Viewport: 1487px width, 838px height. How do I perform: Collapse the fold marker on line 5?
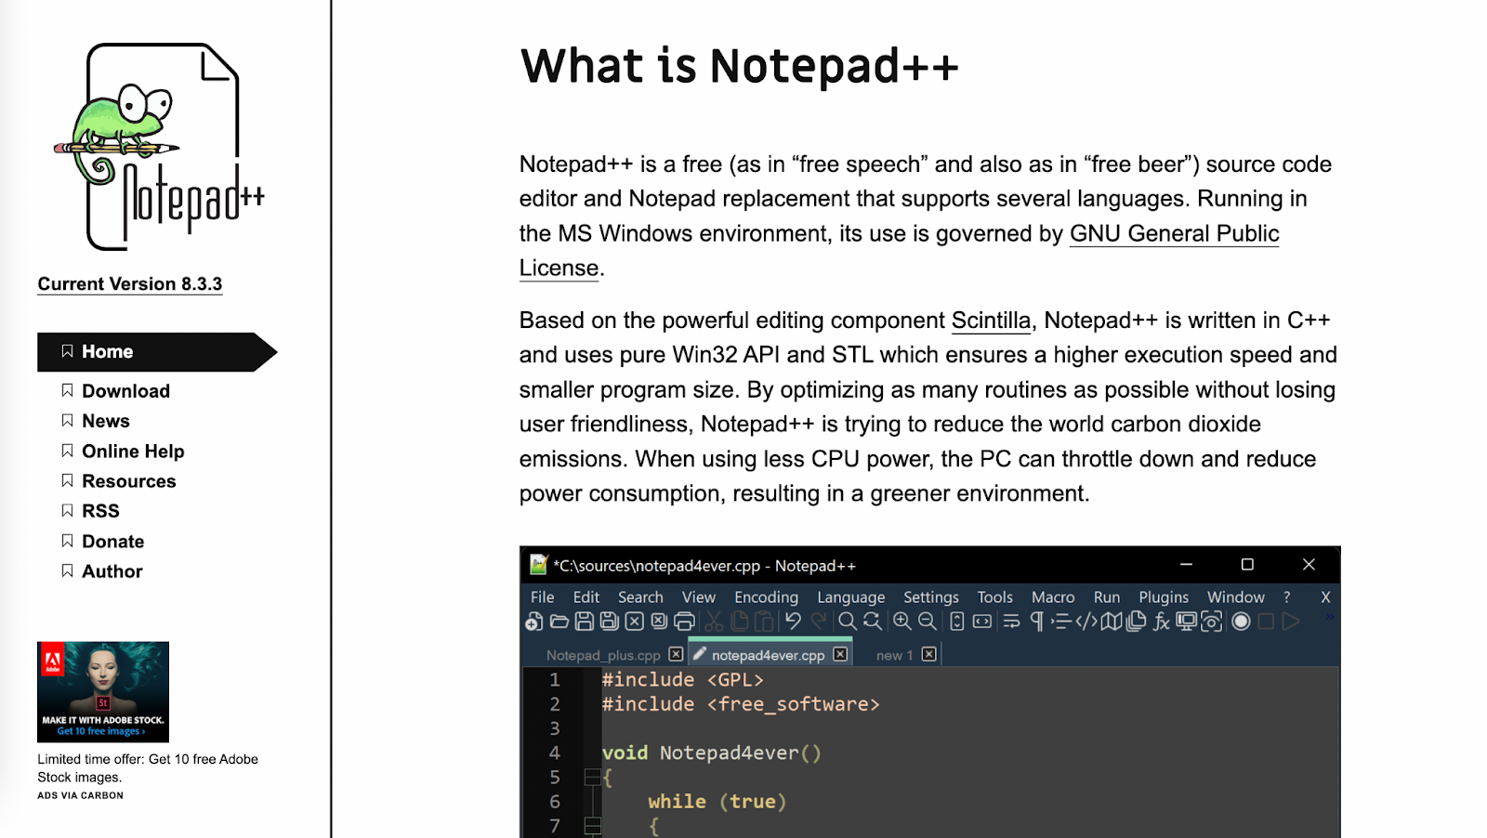point(592,778)
